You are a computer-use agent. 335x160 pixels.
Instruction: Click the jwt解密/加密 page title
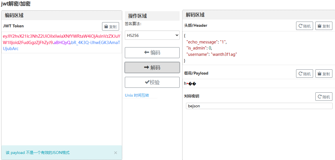[16, 4]
